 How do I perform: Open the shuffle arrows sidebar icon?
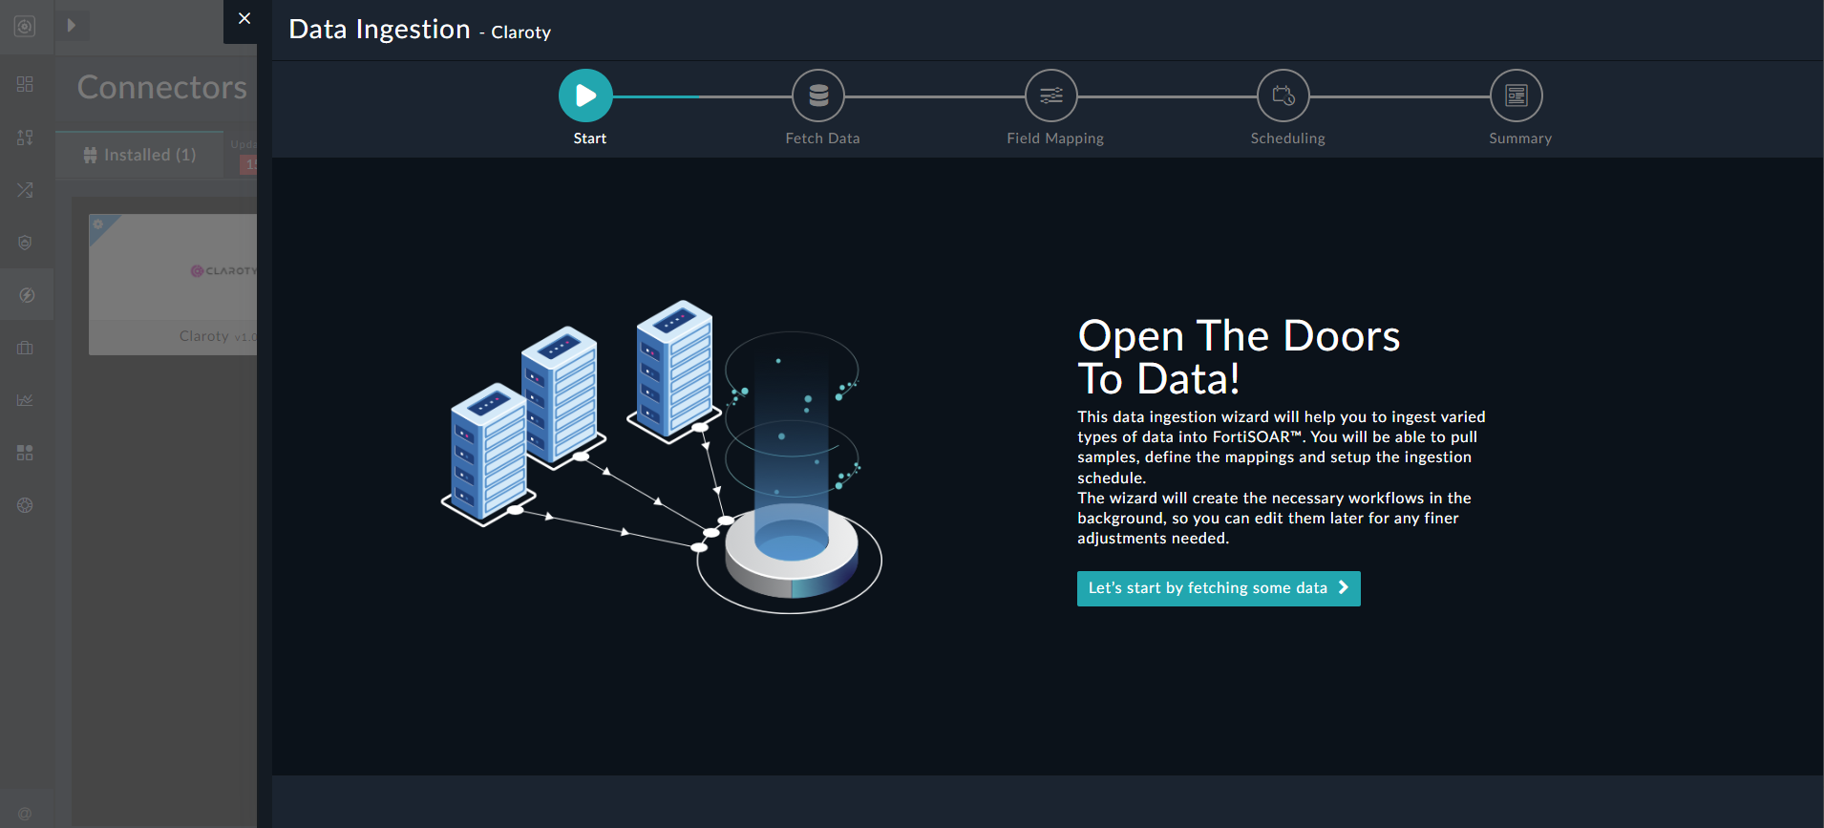25,190
